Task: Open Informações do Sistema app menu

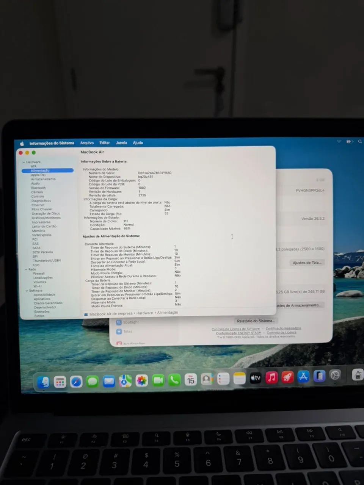Action: (x=52, y=143)
